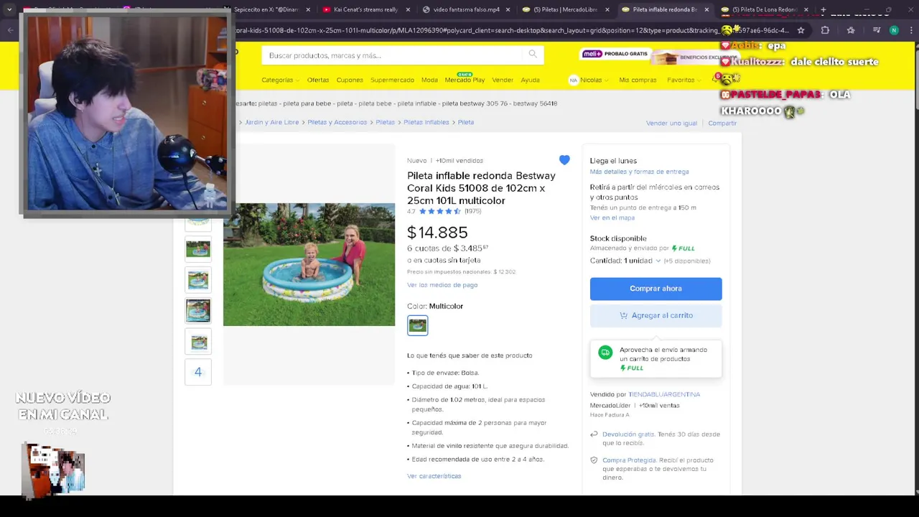Switch to the (5) Piletas MercadoLibre tab

pyautogui.click(x=565, y=10)
